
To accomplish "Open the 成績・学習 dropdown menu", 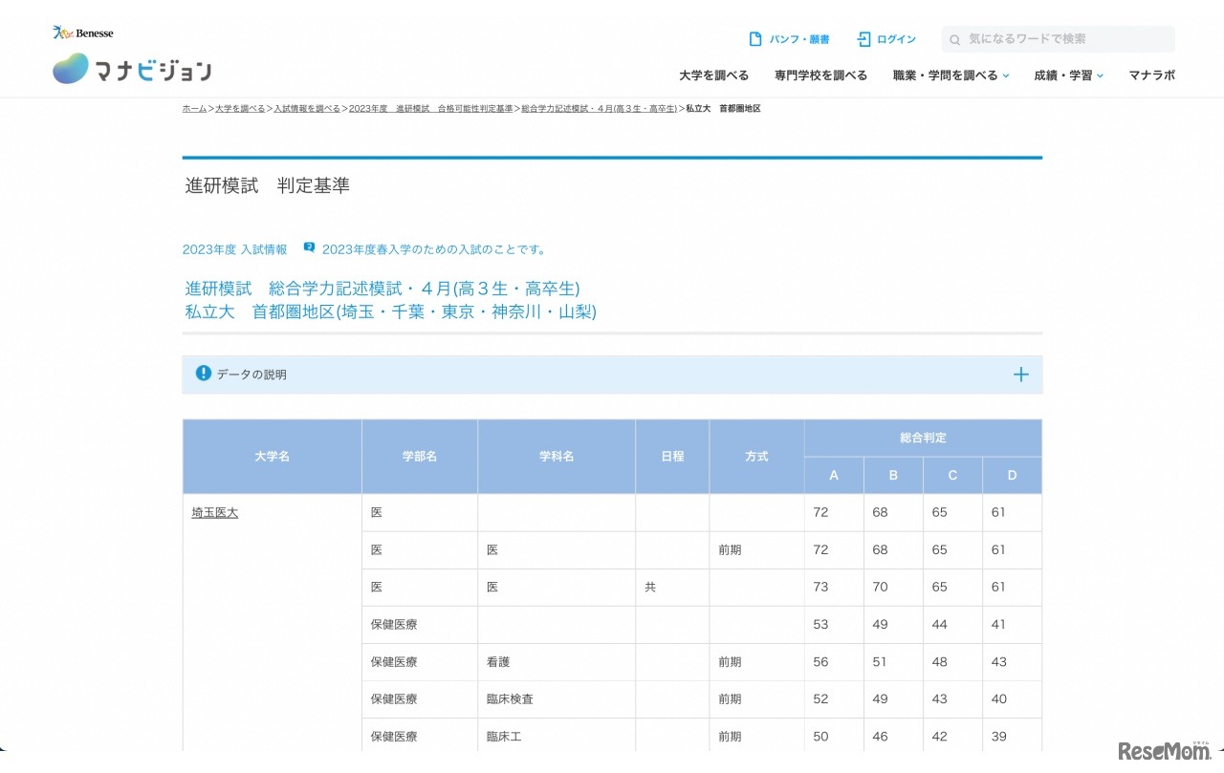I will coord(1068,75).
